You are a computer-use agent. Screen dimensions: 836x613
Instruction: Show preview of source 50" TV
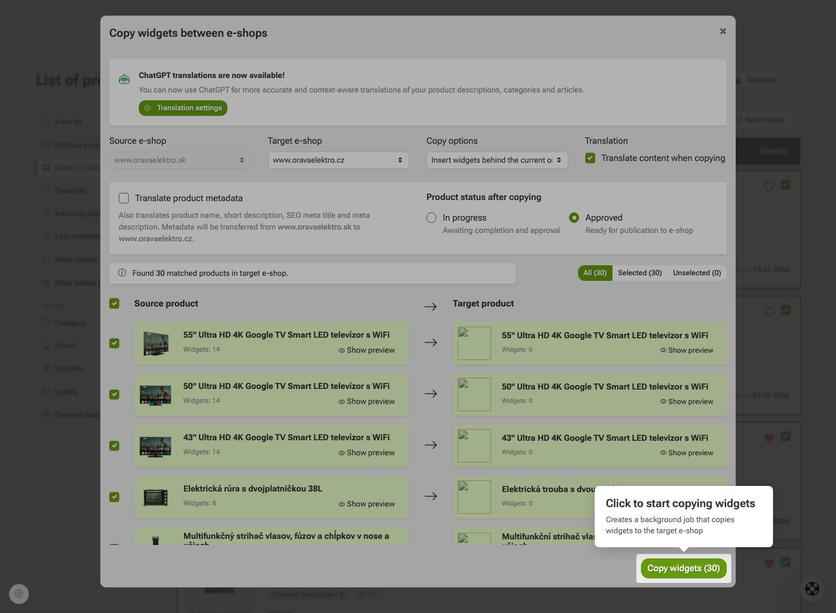tap(367, 401)
